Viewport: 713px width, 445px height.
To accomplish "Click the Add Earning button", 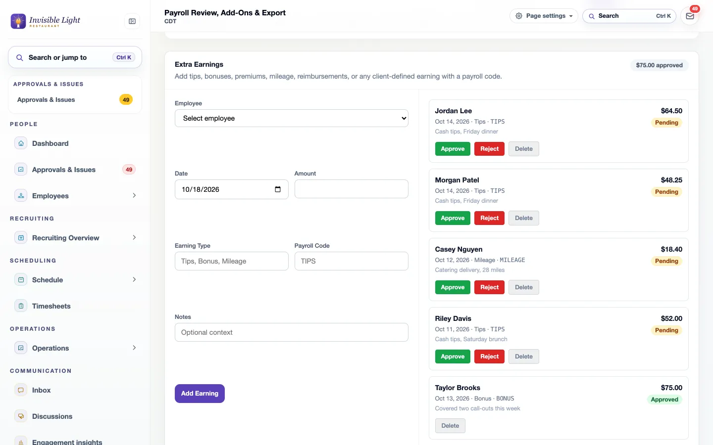I will 200,394.
